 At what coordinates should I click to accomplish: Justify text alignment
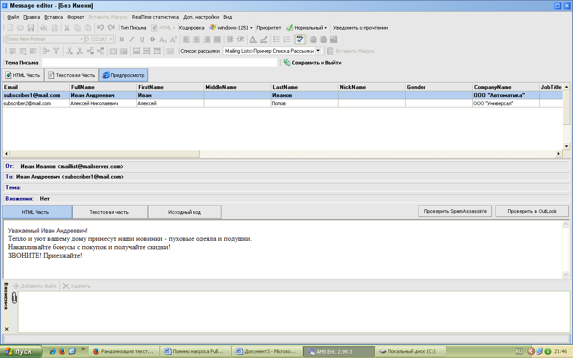217,39
